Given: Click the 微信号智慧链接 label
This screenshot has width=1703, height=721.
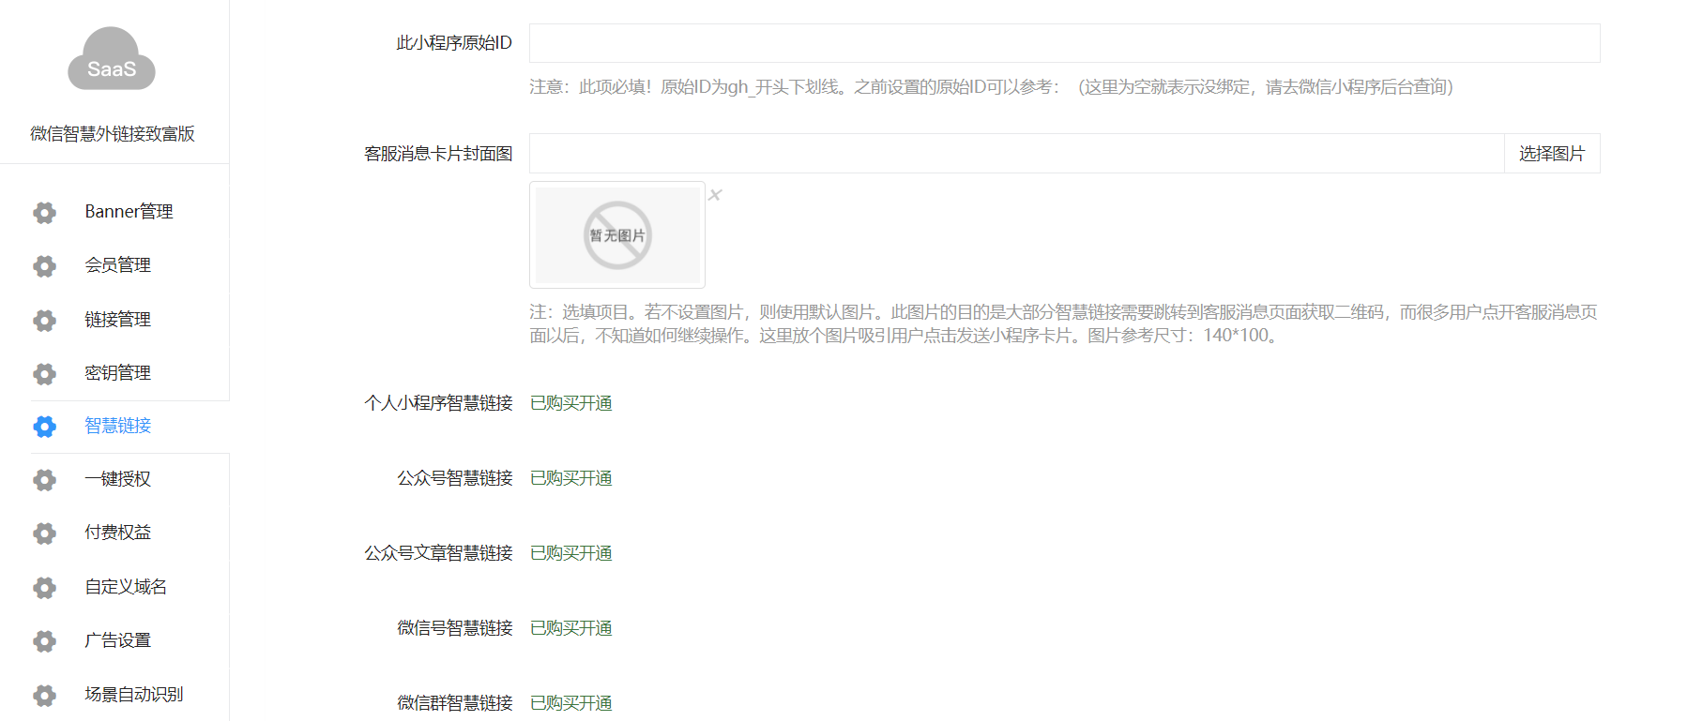Looking at the screenshot, I should (x=455, y=628).
